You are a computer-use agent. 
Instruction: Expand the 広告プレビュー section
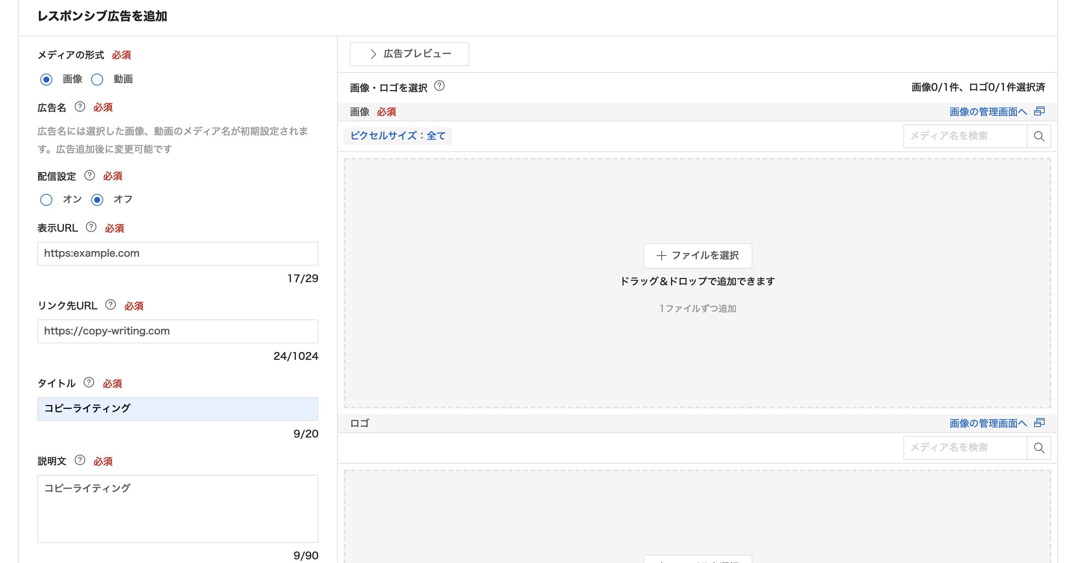409,54
